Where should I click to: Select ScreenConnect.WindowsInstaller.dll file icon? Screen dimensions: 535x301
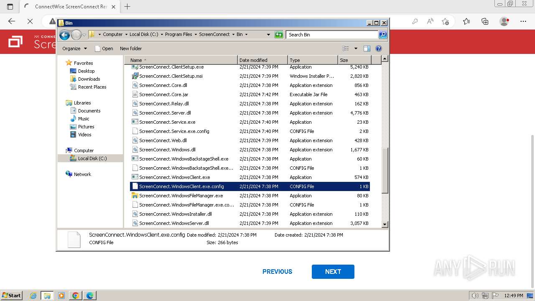(x=135, y=214)
